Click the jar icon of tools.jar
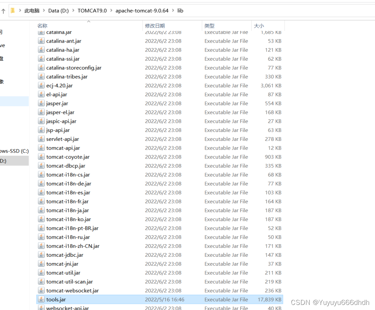 point(41,299)
